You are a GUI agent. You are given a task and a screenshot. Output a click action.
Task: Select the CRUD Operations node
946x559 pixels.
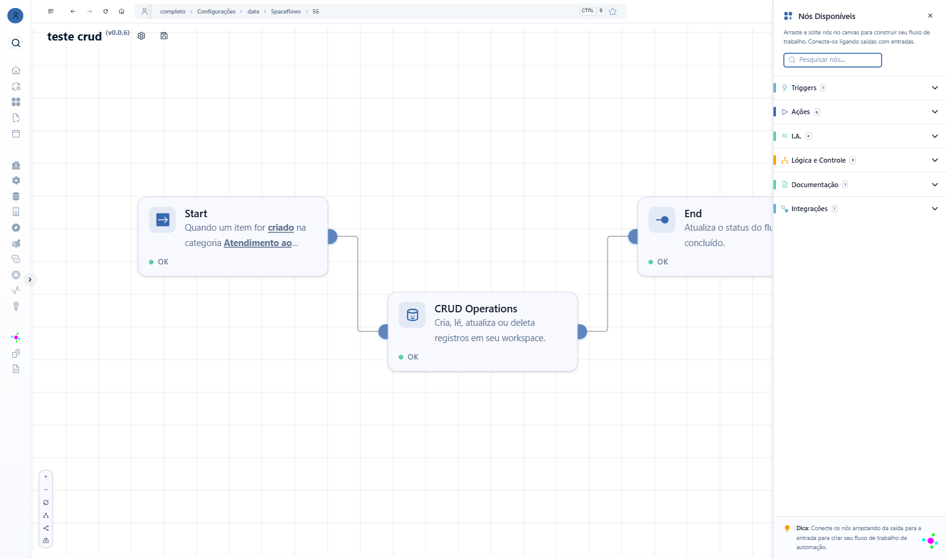click(483, 332)
